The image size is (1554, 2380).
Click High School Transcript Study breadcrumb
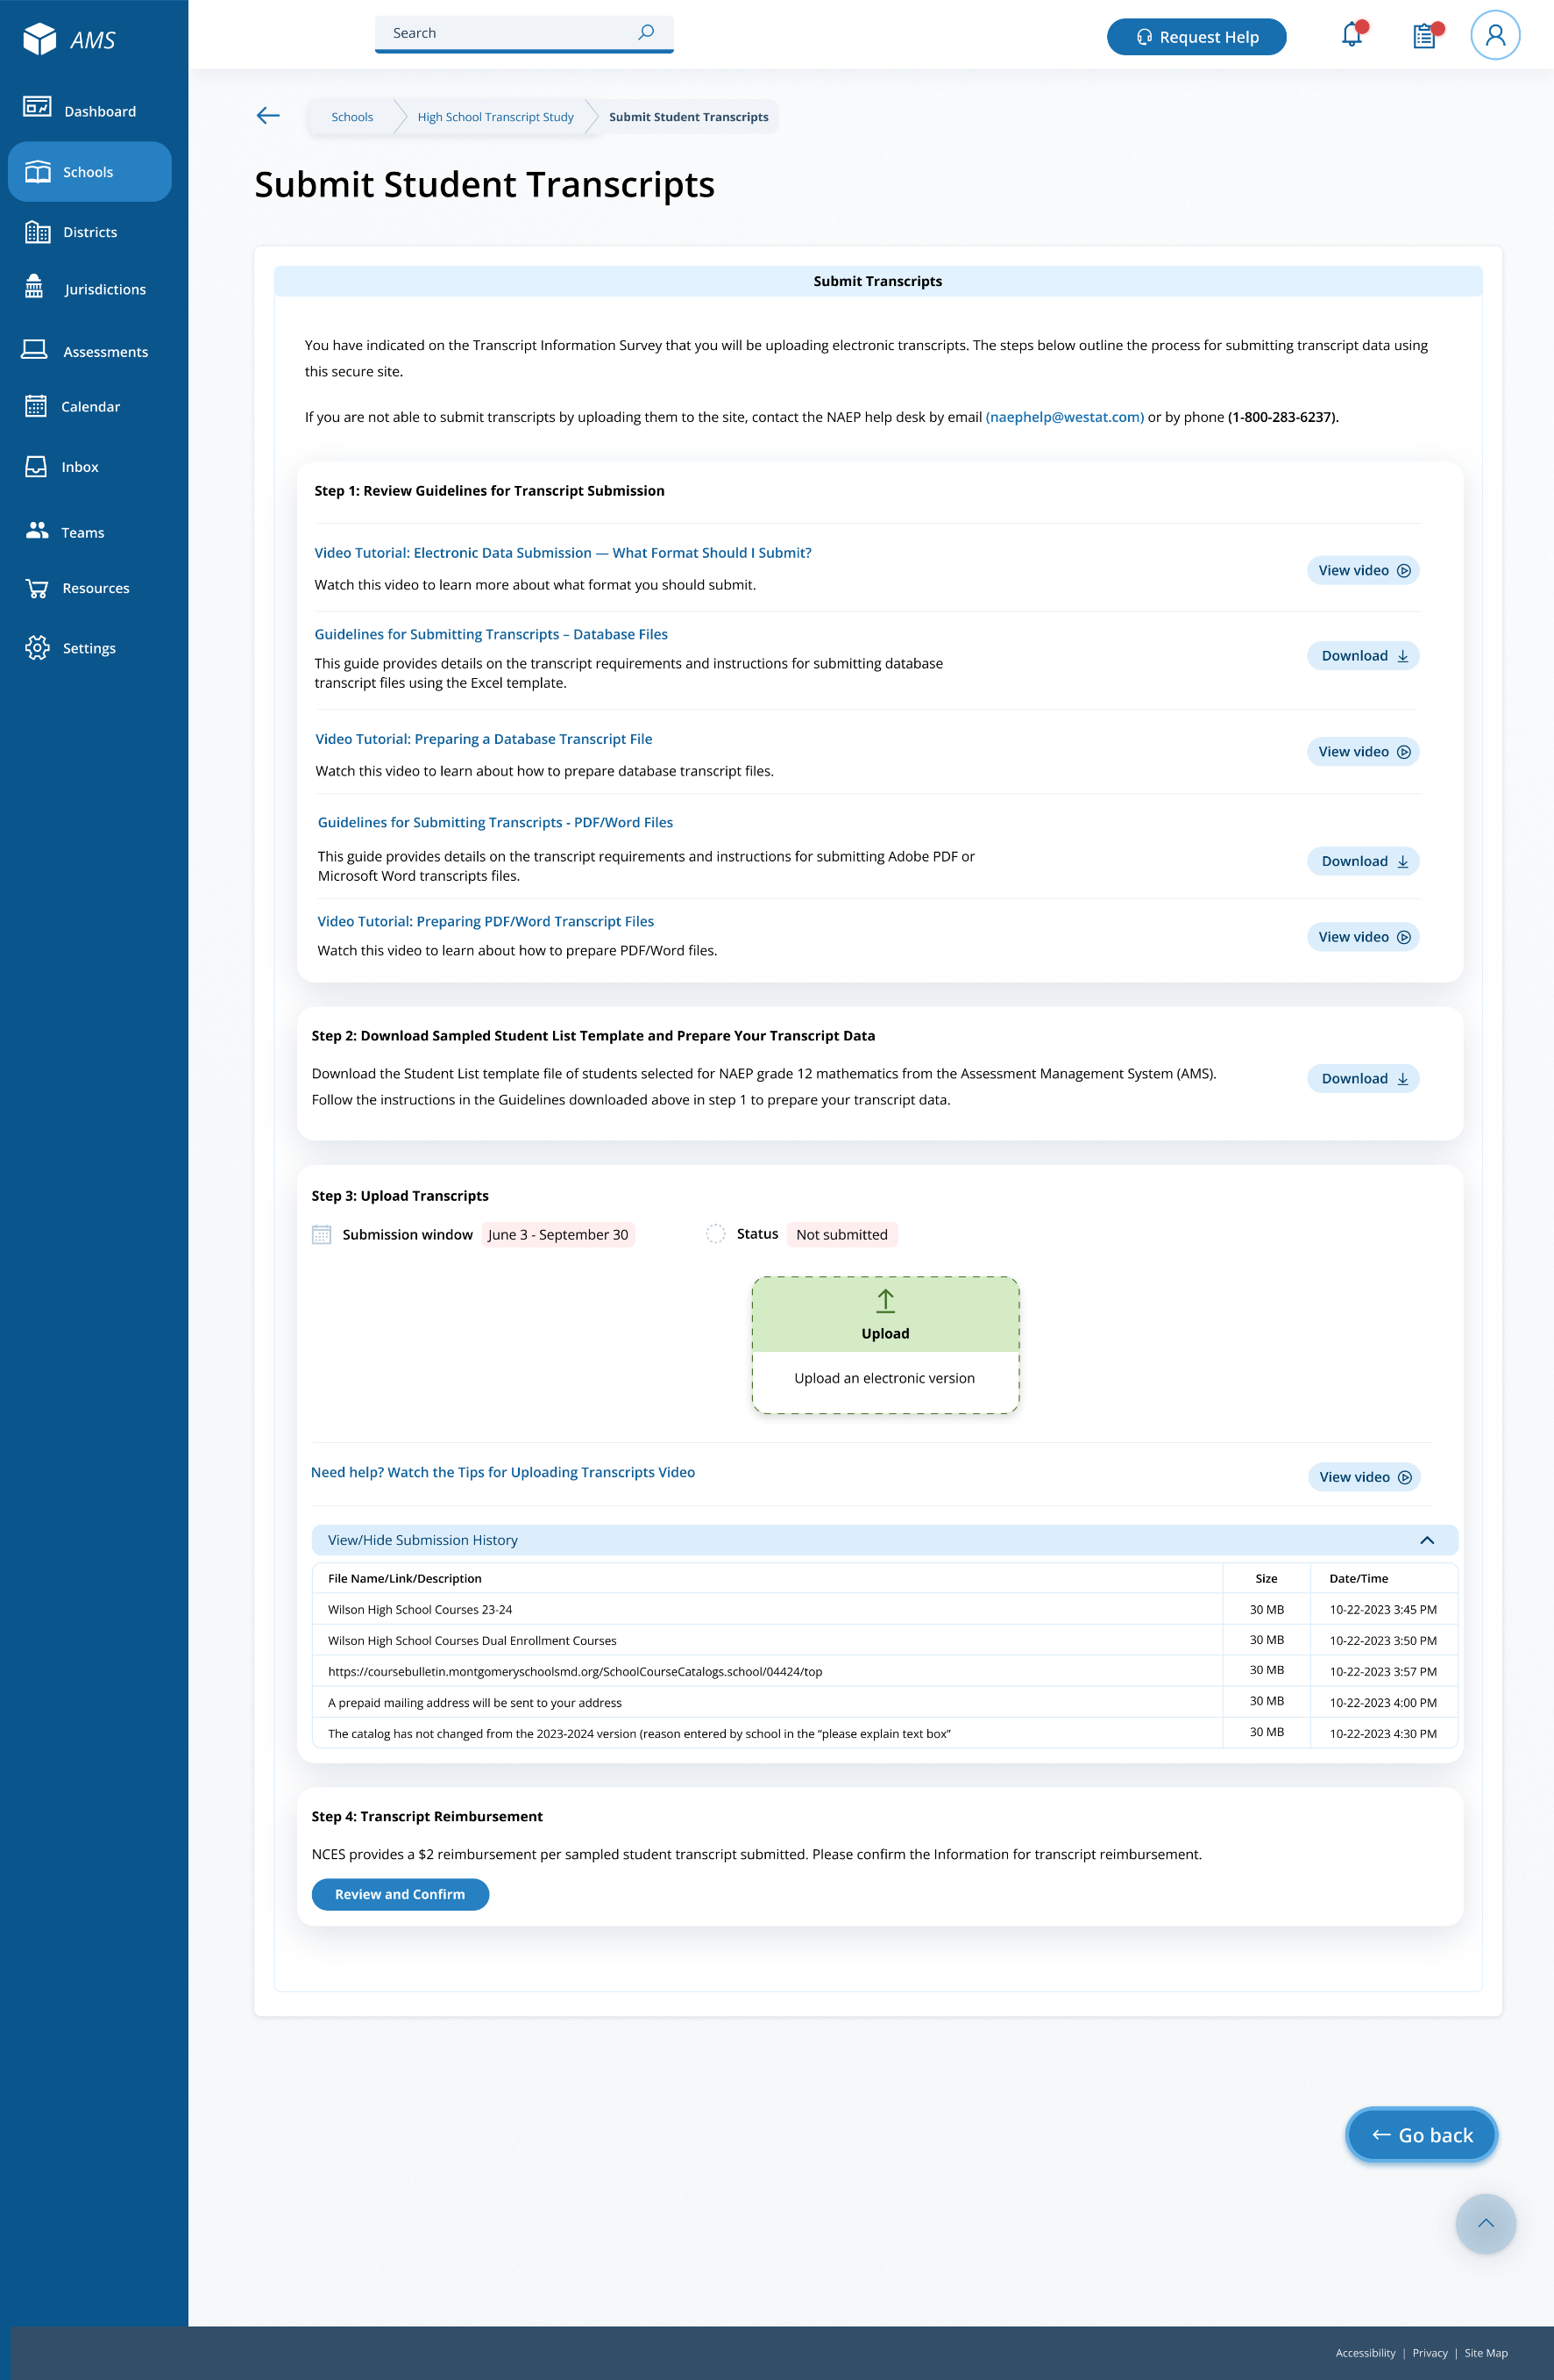pos(496,117)
